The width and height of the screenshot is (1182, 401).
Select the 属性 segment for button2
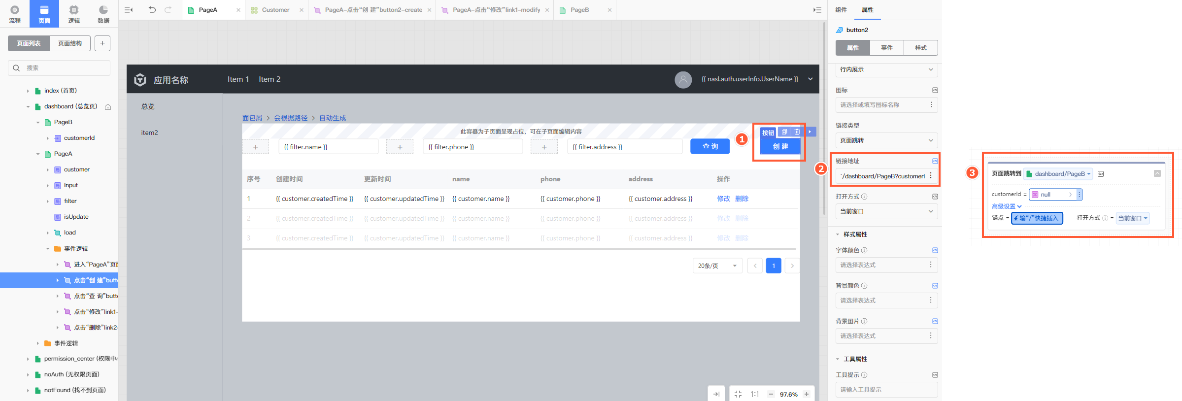(x=853, y=48)
